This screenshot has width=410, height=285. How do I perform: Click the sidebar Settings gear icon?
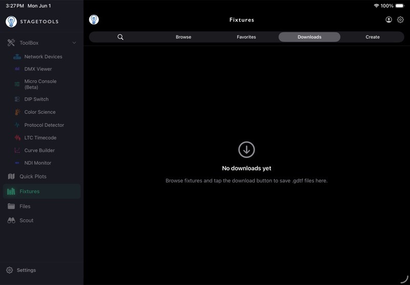(9, 270)
